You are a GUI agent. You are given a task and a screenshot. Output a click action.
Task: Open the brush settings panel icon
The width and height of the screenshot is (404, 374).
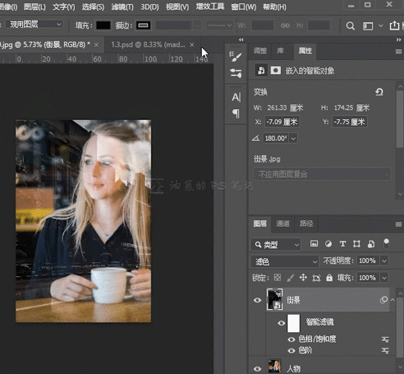[236, 57]
